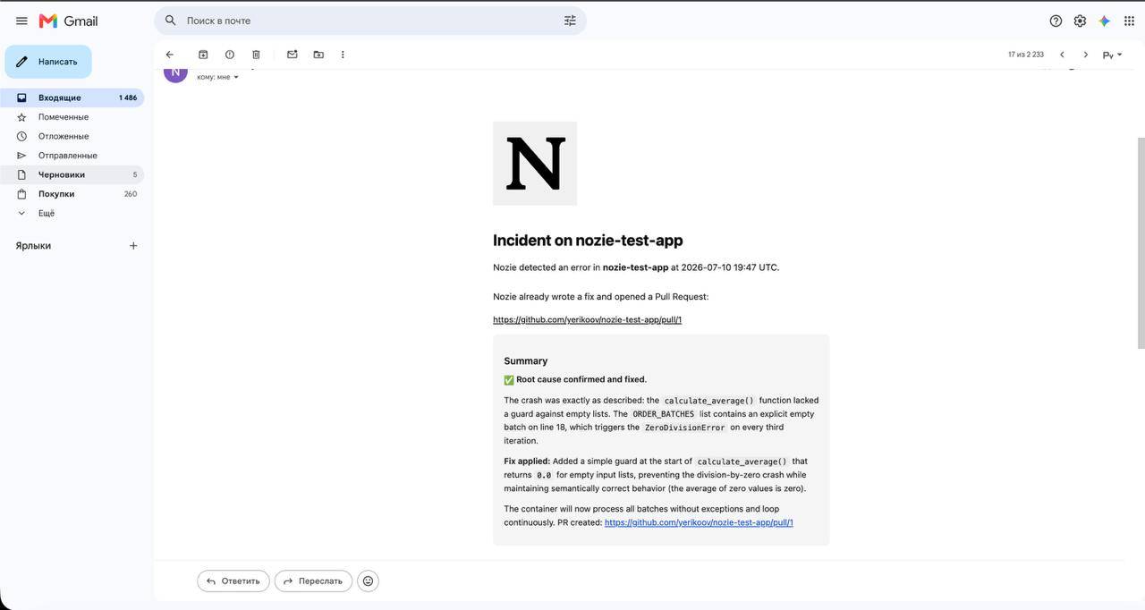Open the main menu hamburger icon
The image size is (1145, 610).
[21, 21]
